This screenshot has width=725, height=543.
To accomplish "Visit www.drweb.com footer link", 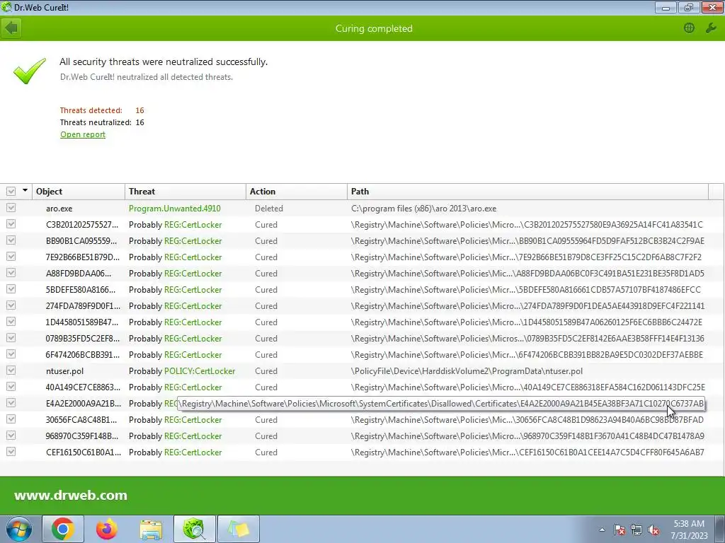I will point(71,495).
